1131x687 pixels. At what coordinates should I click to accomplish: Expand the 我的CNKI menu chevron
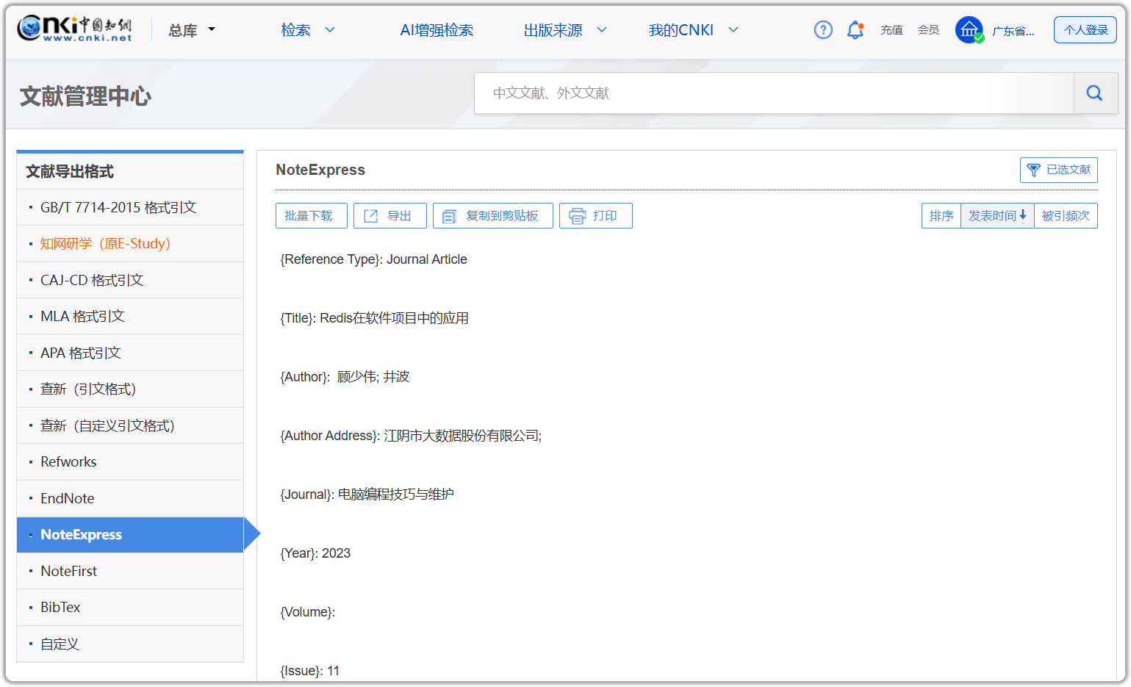pyautogui.click(x=733, y=30)
